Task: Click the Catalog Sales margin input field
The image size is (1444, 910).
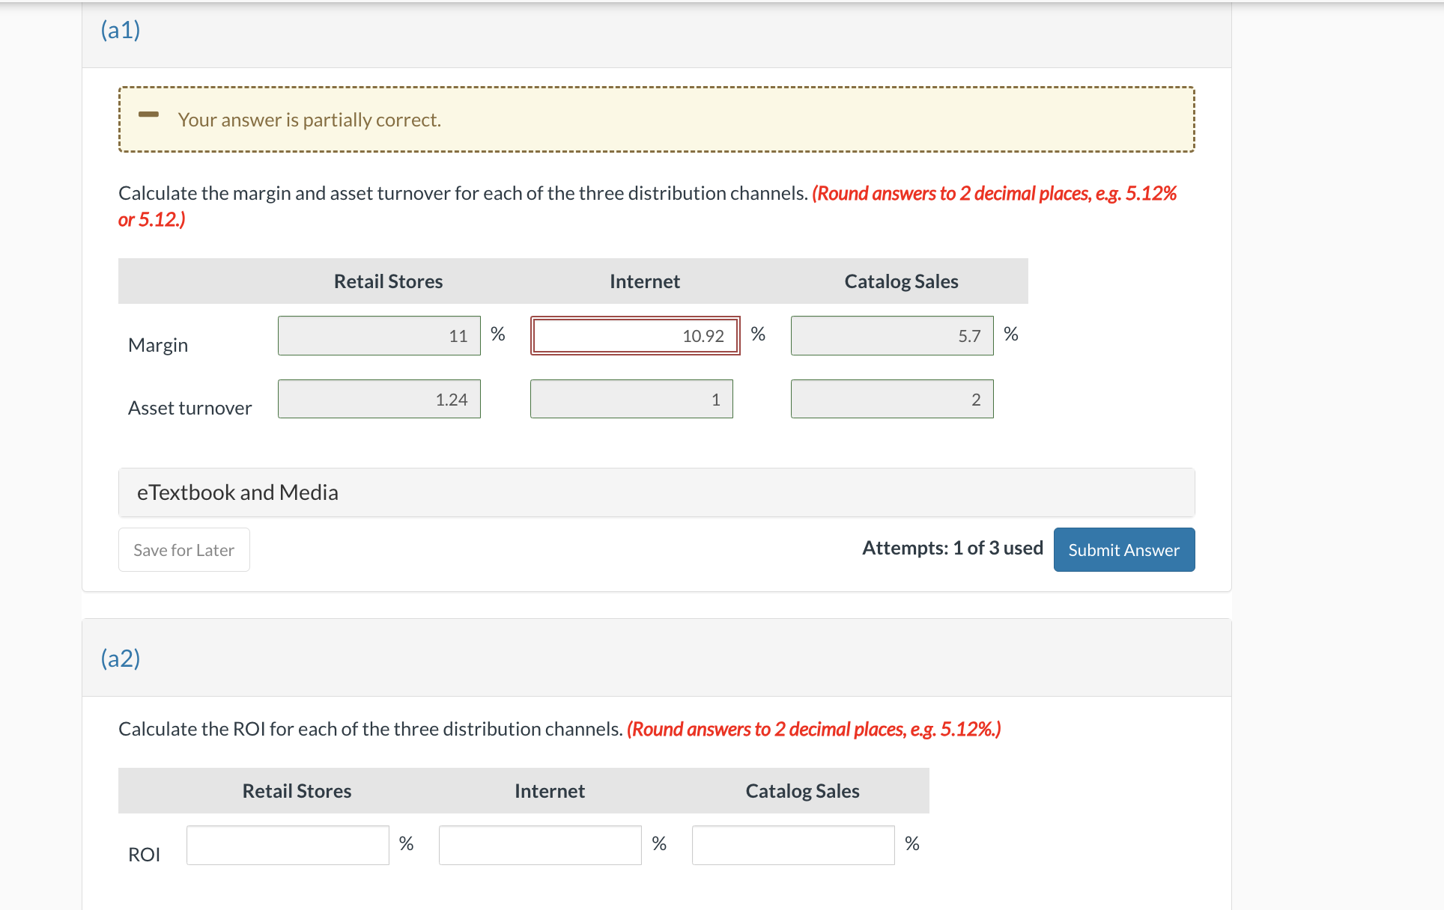Action: point(891,336)
